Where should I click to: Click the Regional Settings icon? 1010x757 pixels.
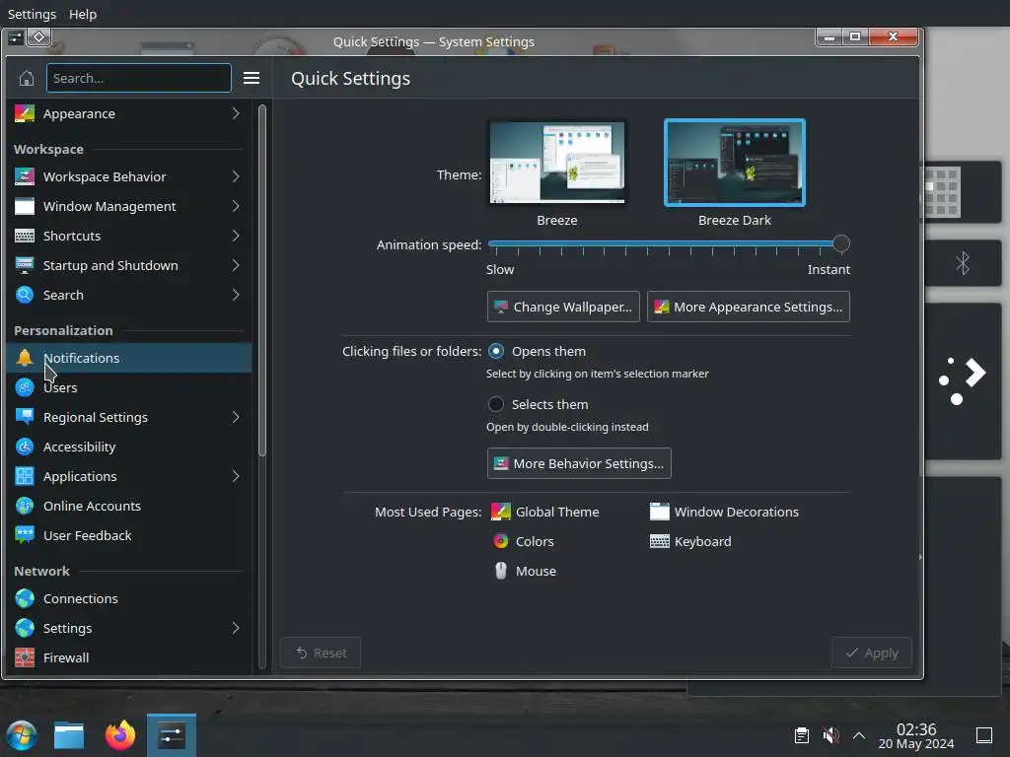point(25,417)
